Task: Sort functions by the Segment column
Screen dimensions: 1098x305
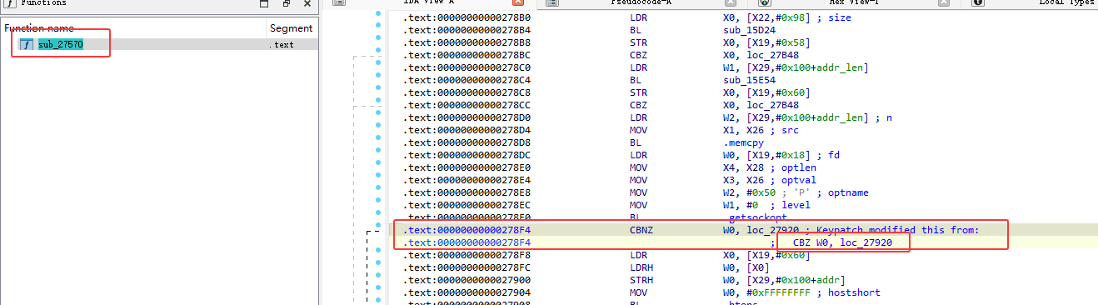Action: (x=291, y=27)
